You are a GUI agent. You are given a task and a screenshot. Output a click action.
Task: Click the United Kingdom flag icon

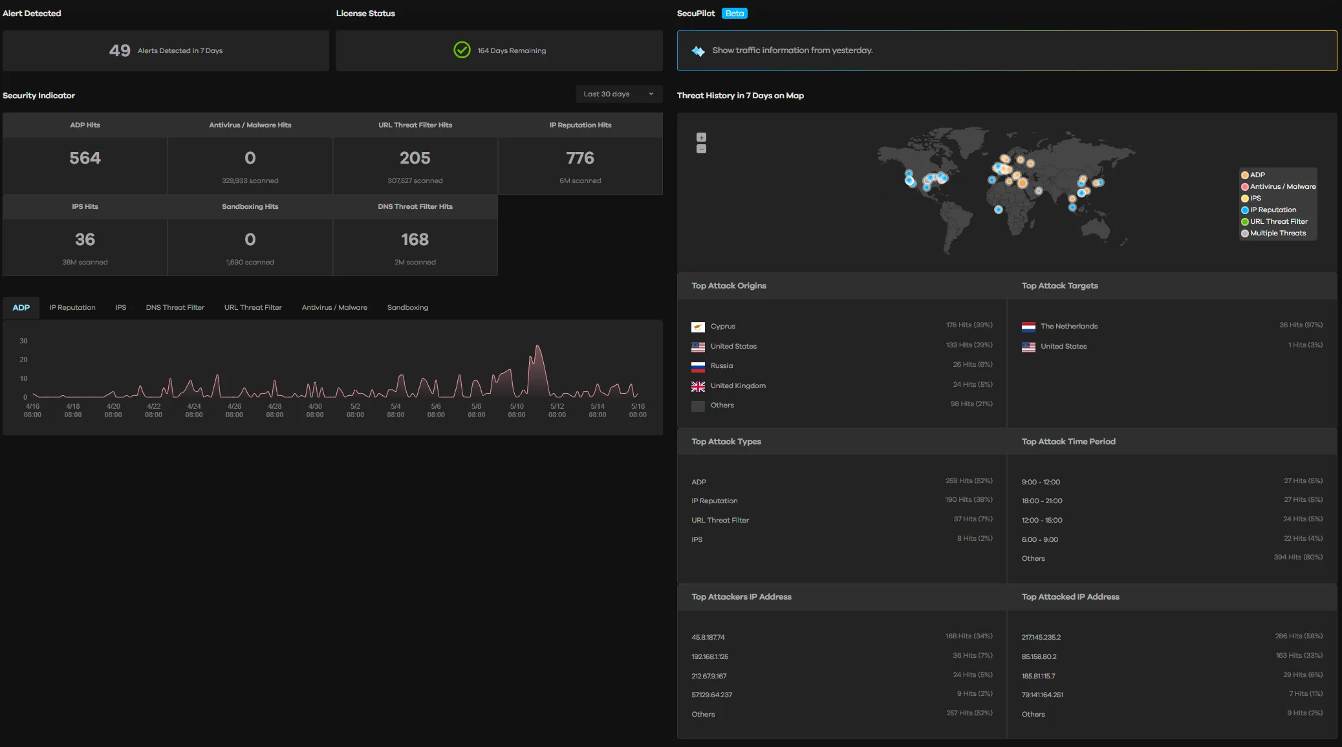pyautogui.click(x=698, y=386)
